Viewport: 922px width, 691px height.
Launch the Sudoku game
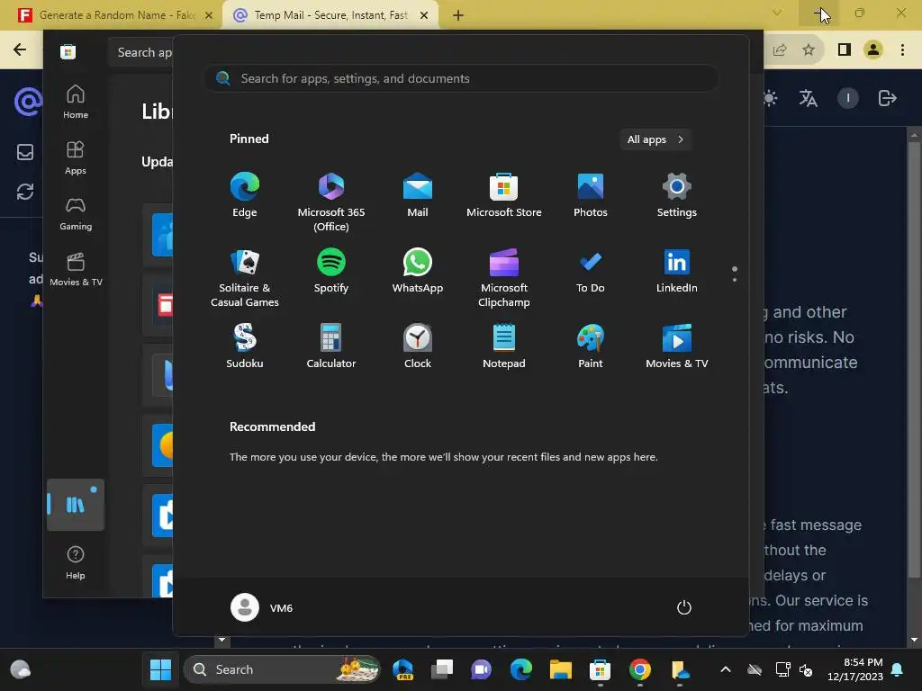245,346
